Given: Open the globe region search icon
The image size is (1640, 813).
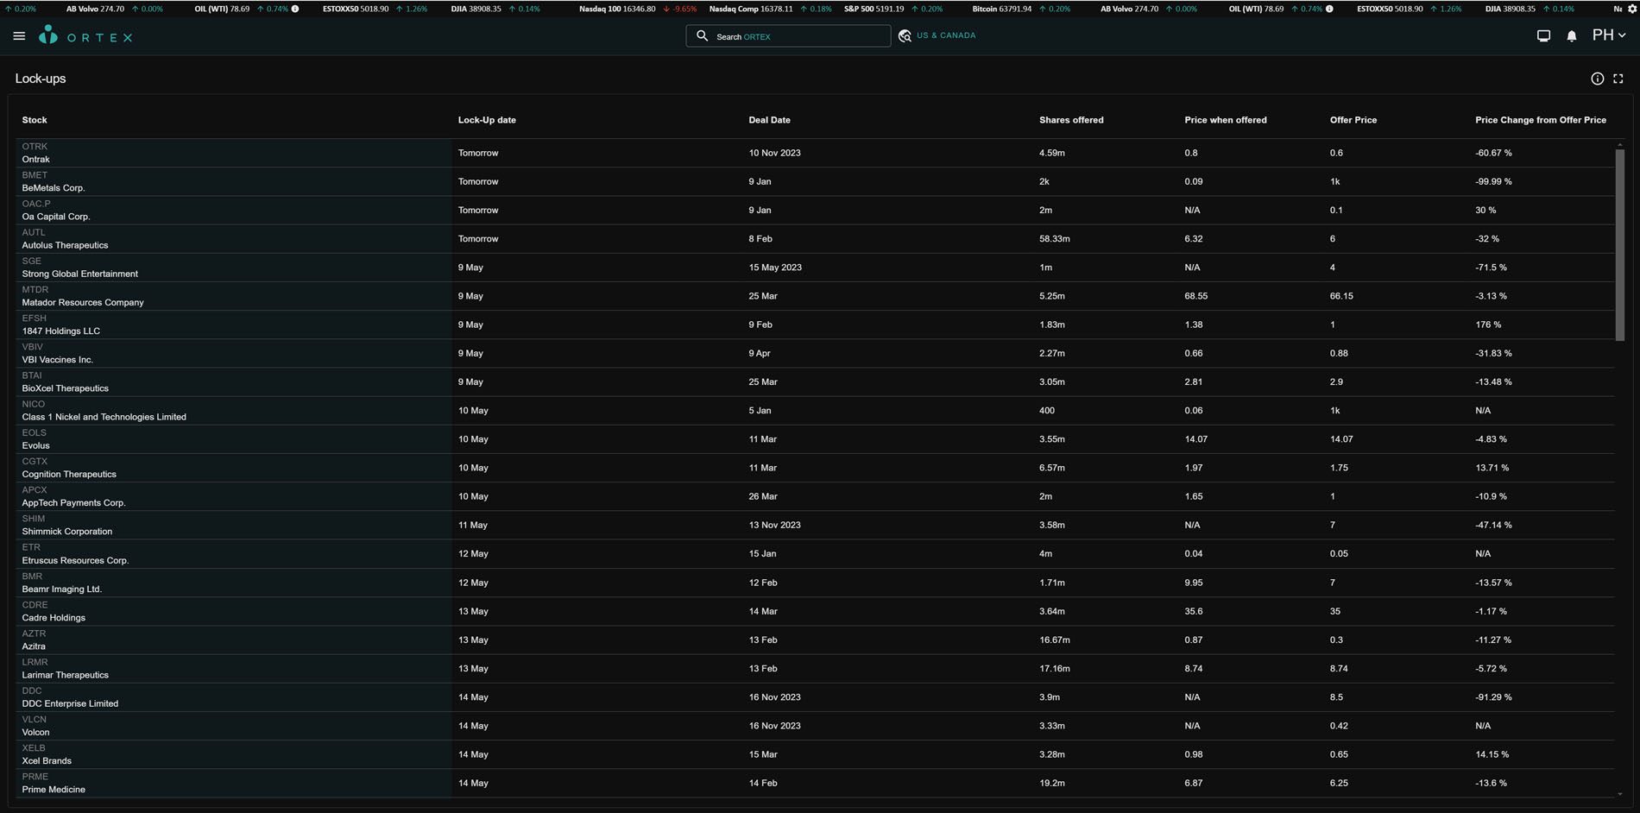Looking at the screenshot, I should [x=905, y=36].
